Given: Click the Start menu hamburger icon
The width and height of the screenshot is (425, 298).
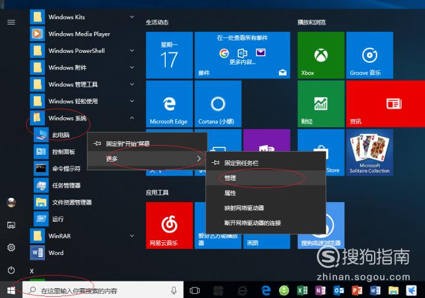Looking at the screenshot, I should (11, 22).
